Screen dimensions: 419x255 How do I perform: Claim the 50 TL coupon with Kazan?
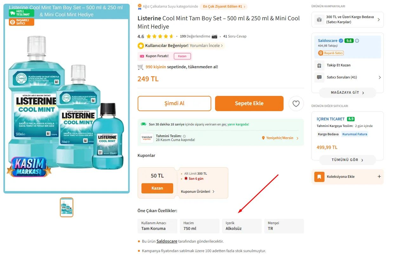click(x=157, y=188)
